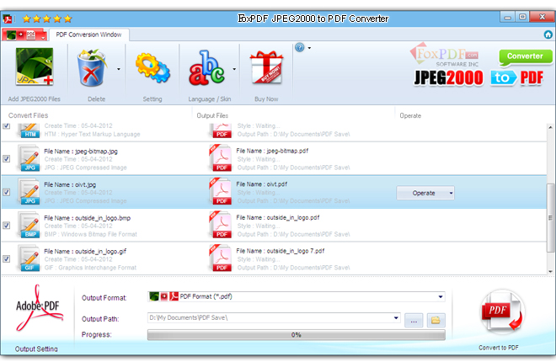Click the 'HTM : Hyper Text Markup Language' text

92,134
